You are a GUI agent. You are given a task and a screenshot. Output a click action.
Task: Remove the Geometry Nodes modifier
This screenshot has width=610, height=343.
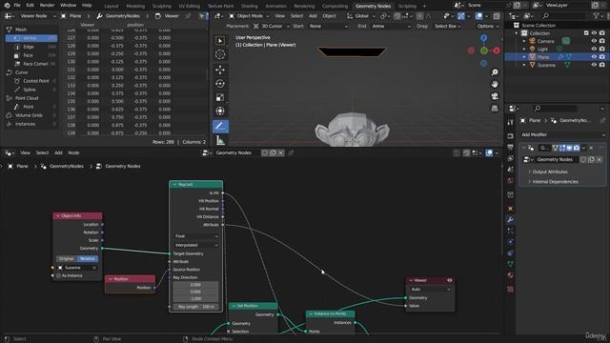(591, 148)
